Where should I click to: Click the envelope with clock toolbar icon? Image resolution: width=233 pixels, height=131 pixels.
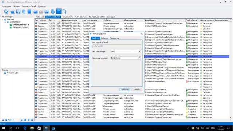tap(47, 12)
